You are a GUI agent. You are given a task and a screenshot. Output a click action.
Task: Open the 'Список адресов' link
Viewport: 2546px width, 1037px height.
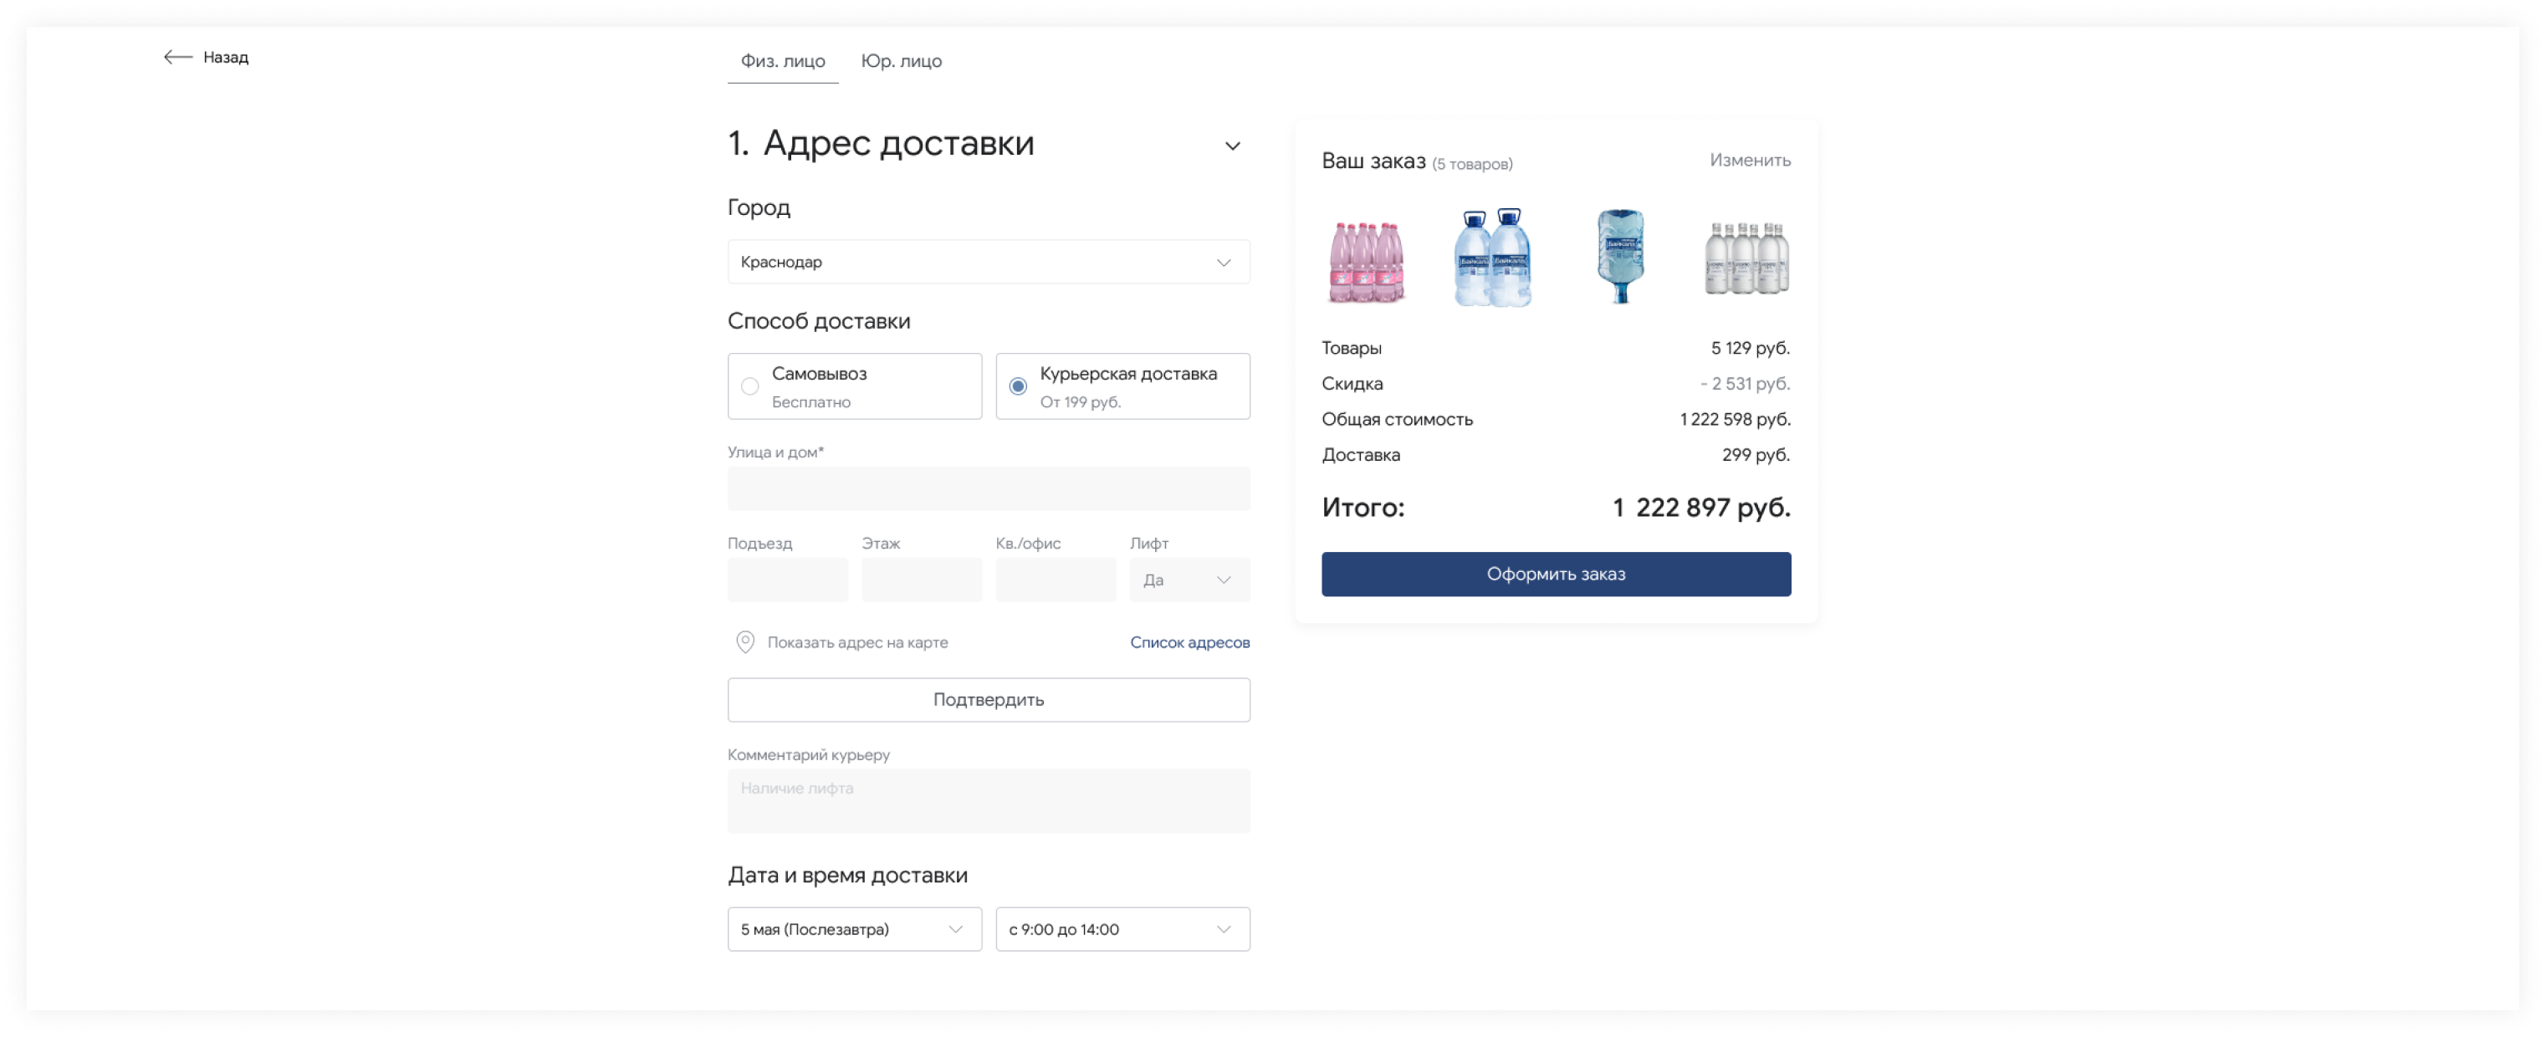tap(1190, 641)
